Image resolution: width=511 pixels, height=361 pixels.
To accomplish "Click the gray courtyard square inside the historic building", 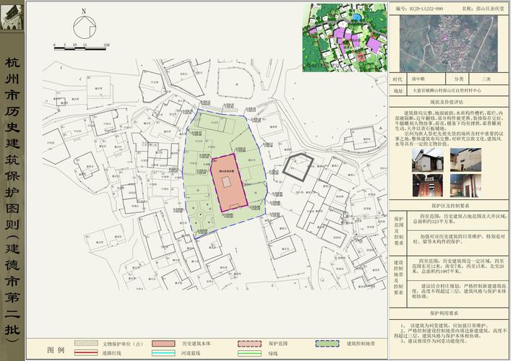I will pos(227,182).
